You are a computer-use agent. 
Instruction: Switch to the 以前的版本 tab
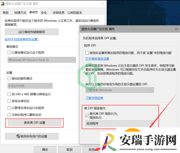coord(75,12)
